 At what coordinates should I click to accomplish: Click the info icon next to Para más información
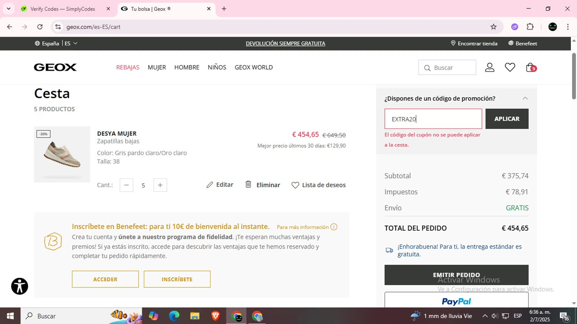(334, 227)
